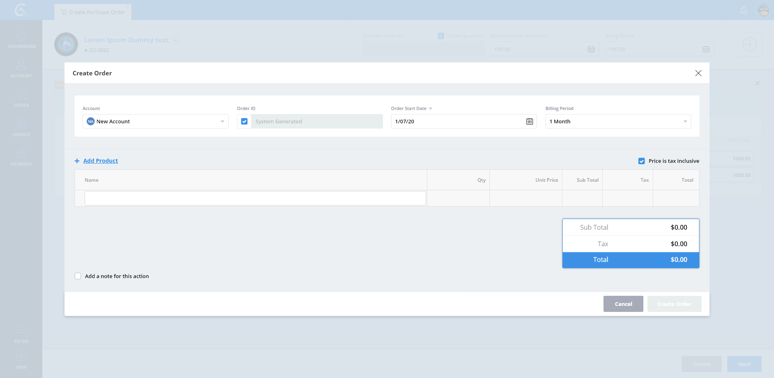Expand the Account dropdown showing New Account
774x378 pixels.
(222, 121)
